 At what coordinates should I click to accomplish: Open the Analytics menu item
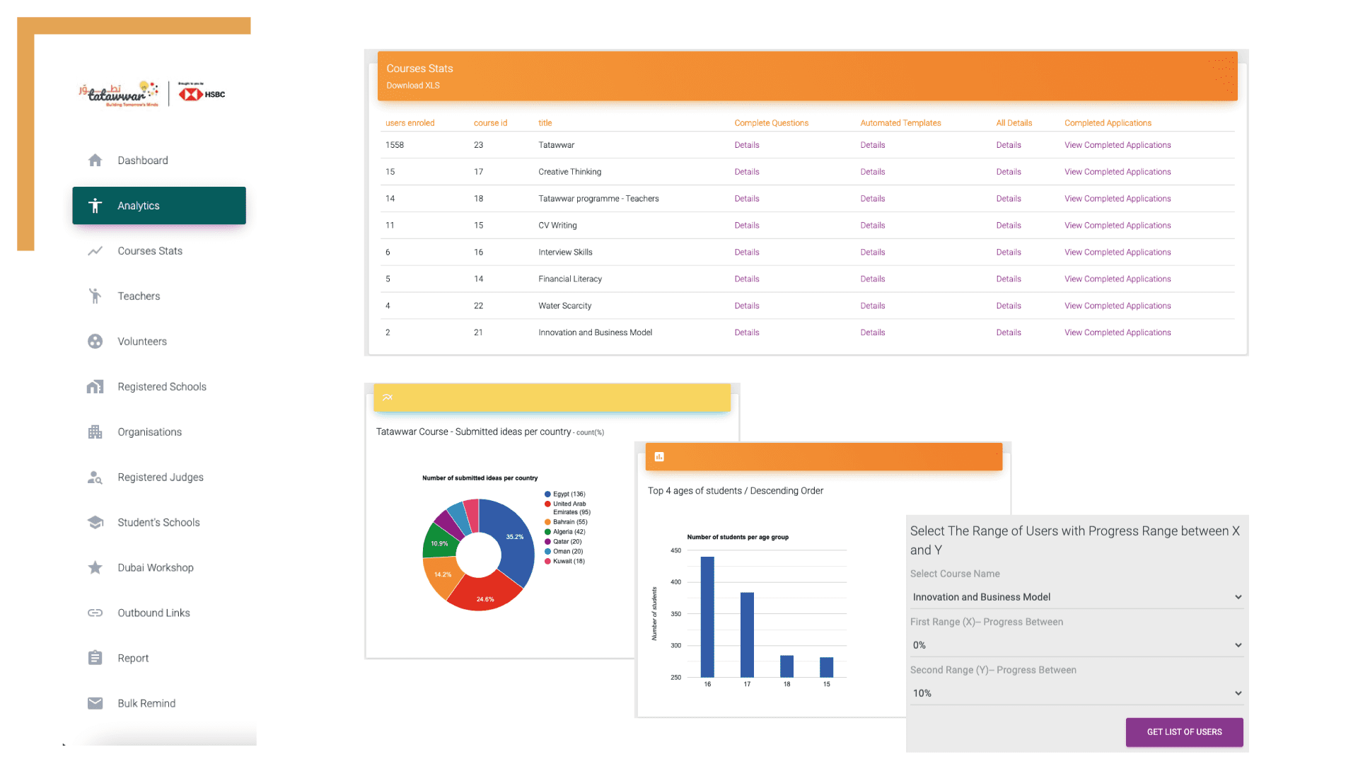coord(159,206)
